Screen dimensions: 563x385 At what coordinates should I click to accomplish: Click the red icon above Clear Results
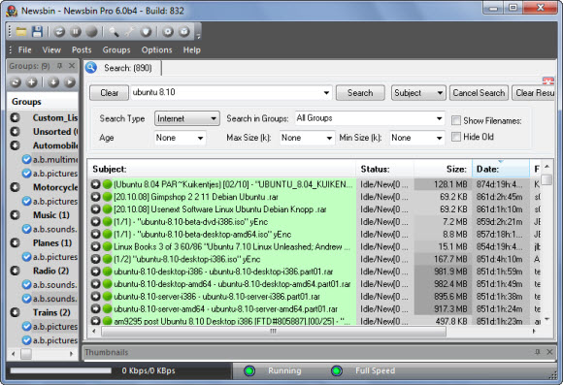pos(547,80)
